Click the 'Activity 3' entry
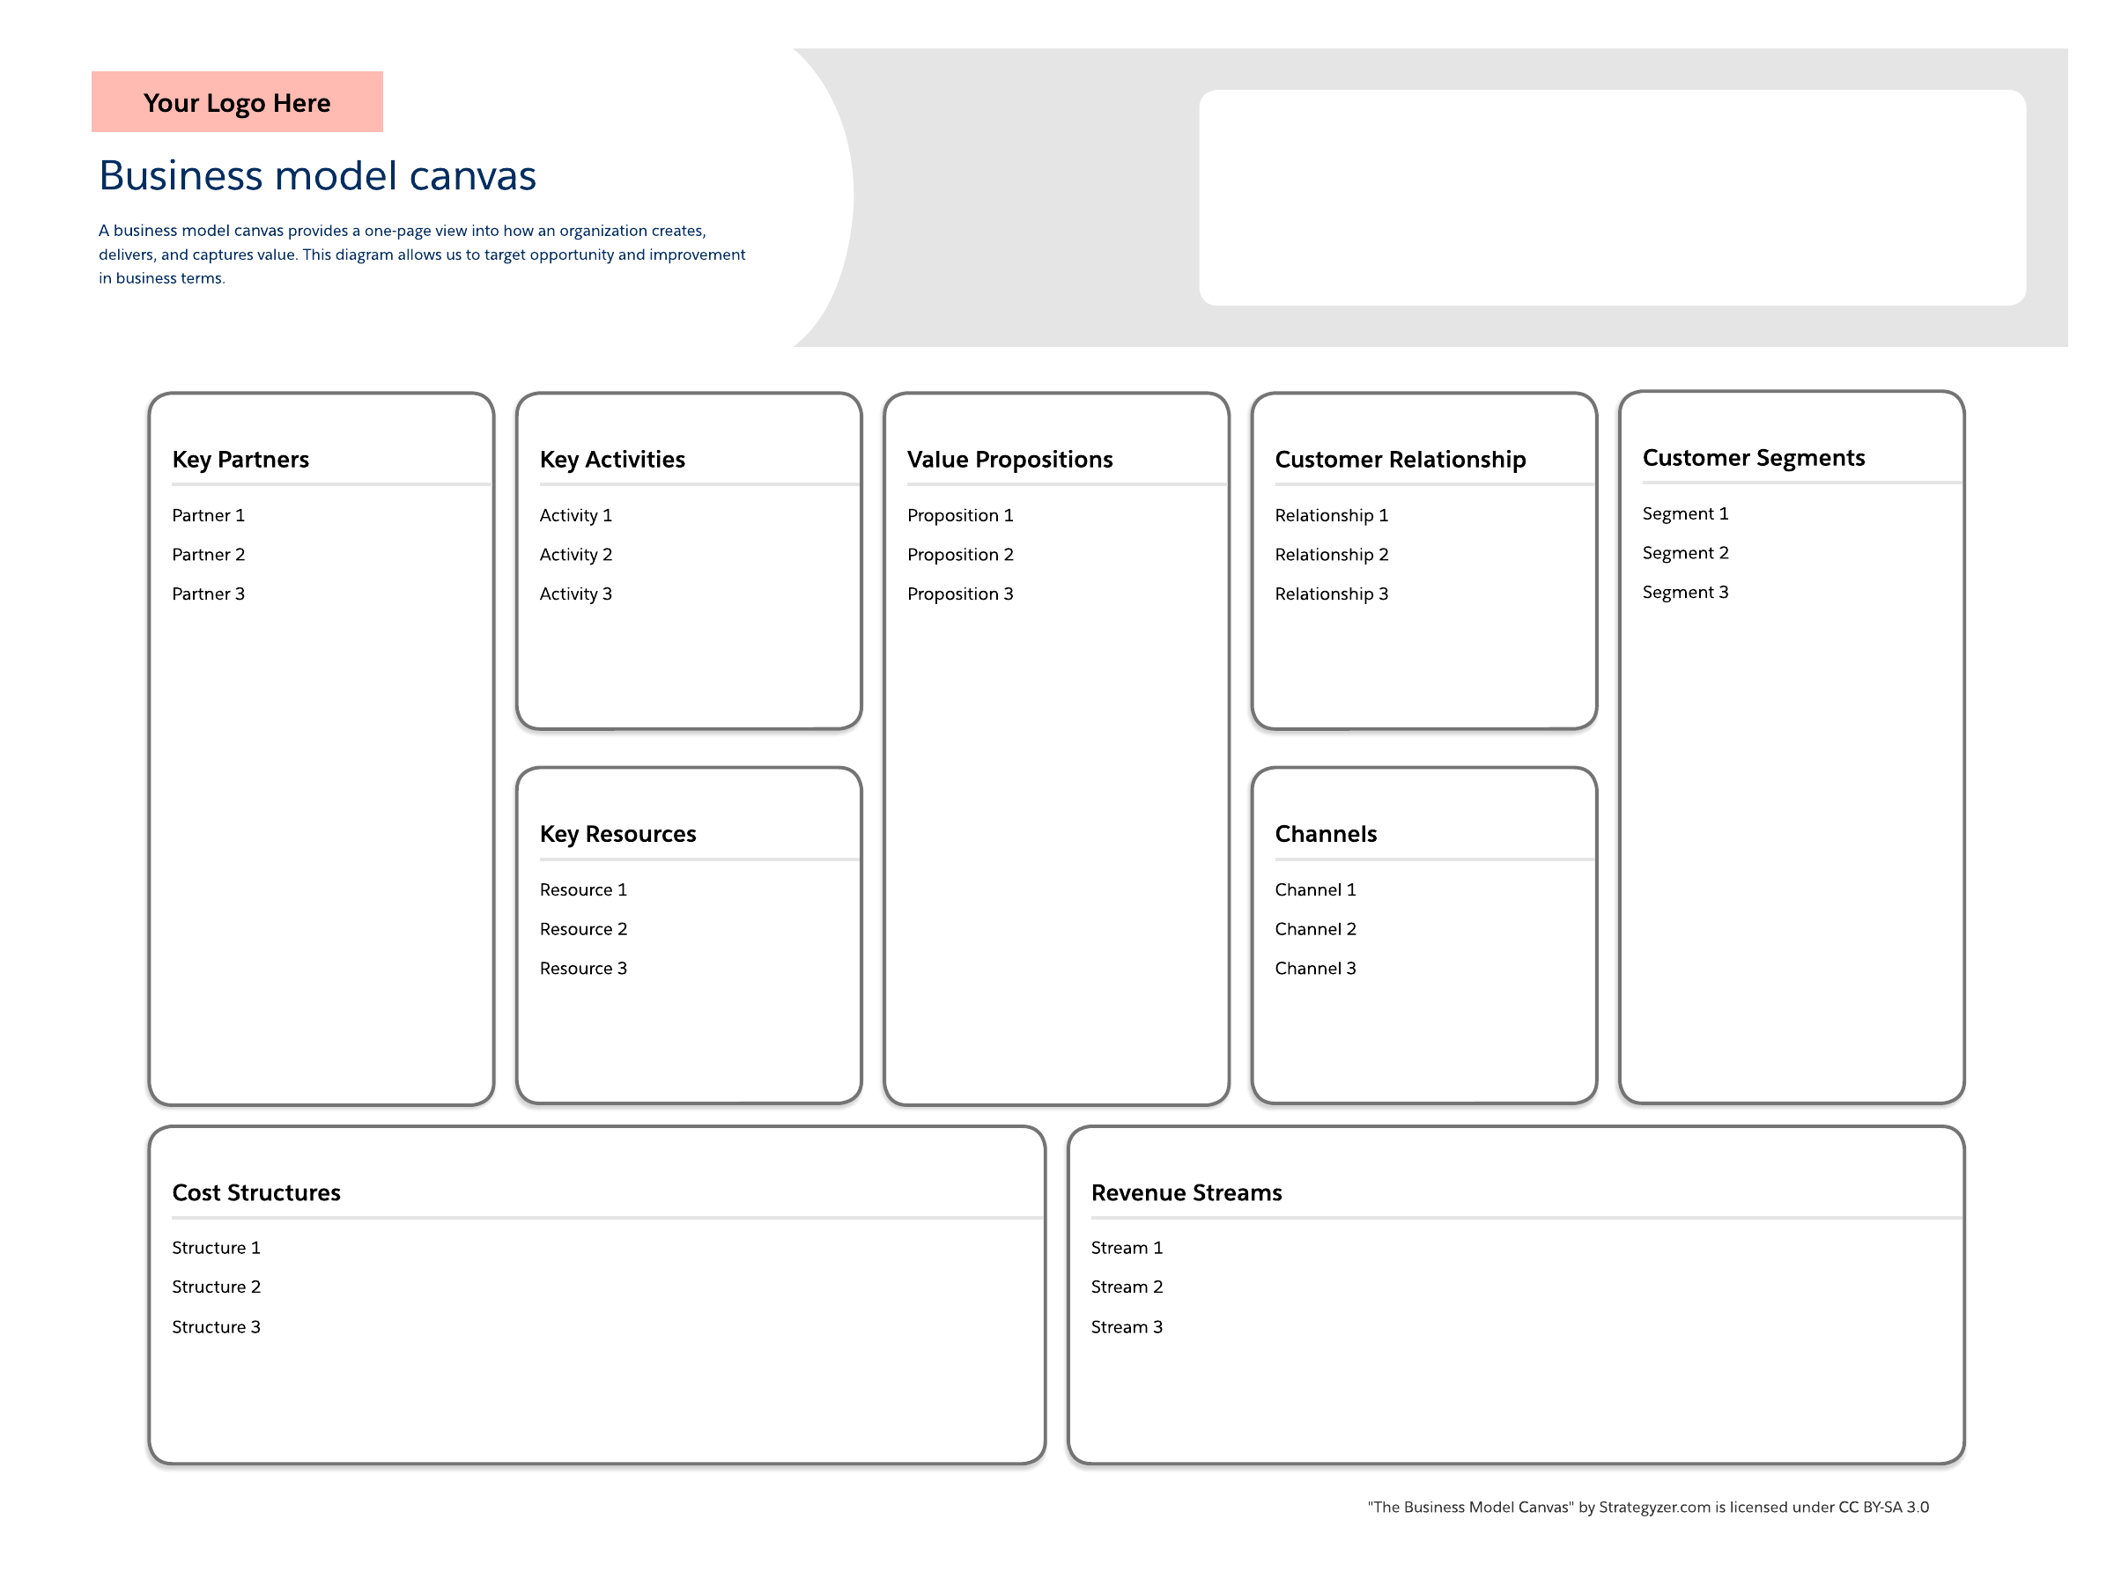The width and height of the screenshot is (2114, 1586). [x=575, y=594]
